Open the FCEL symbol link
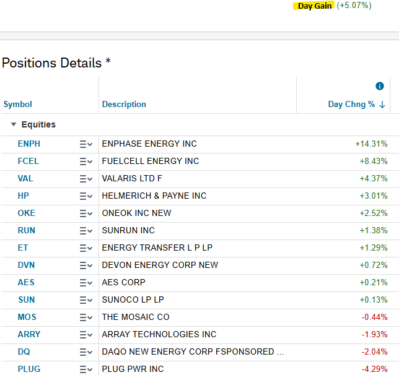 pos(28,161)
